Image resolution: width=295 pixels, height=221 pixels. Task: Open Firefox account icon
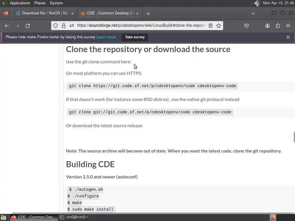[x=267, y=26]
